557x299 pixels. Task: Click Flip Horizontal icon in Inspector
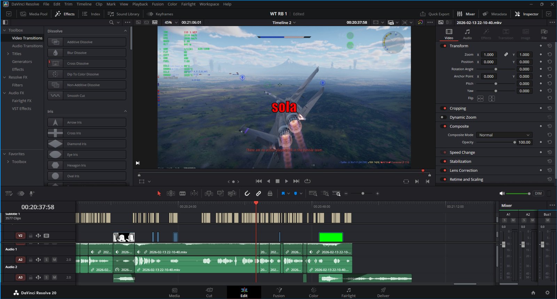480,99
